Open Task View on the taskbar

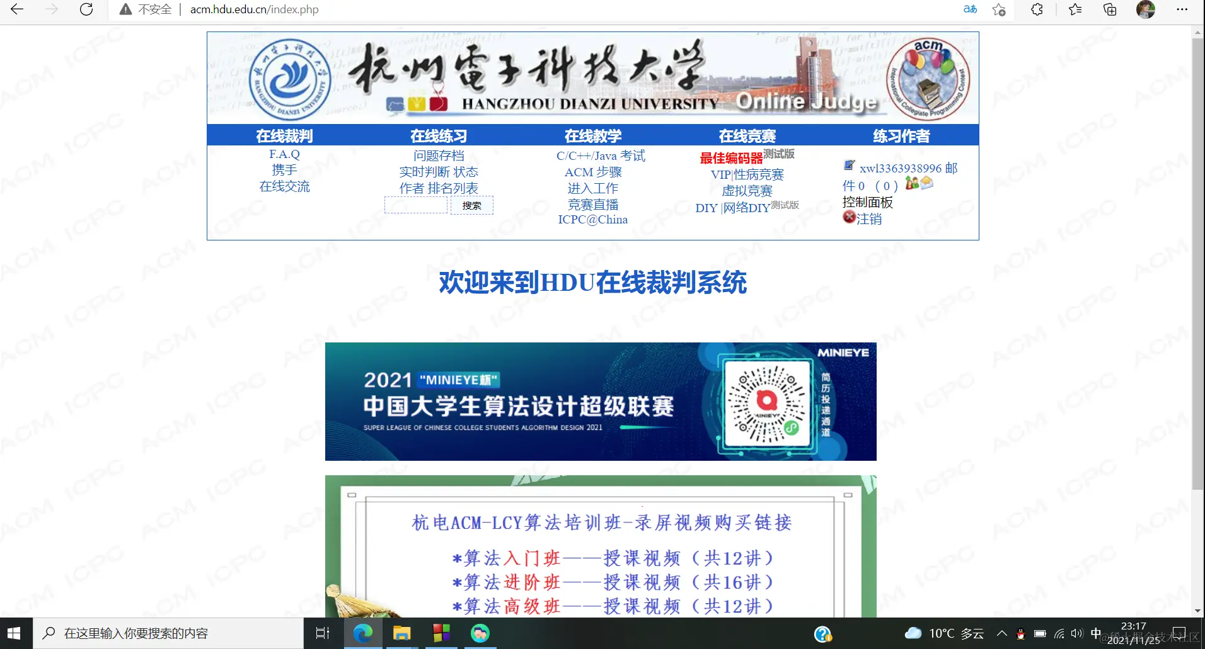click(x=323, y=633)
